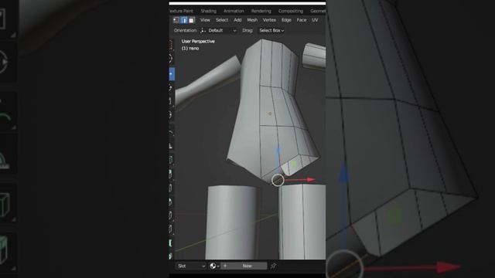495x278 pixels.
Task: Switch to the Shading workspace tab
Action: click(x=208, y=11)
